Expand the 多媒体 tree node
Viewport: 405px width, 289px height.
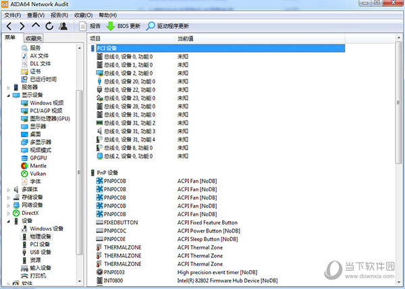click(x=8, y=189)
